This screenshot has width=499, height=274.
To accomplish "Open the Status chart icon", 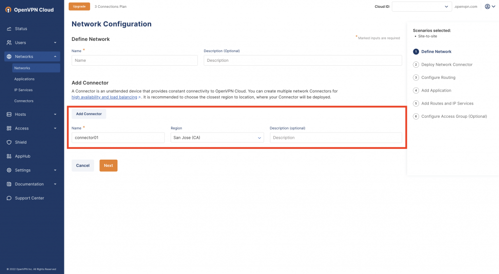I will pyautogui.click(x=9, y=29).
